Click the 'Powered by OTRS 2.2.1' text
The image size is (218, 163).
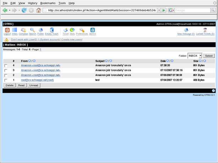[x=204, y=95]
